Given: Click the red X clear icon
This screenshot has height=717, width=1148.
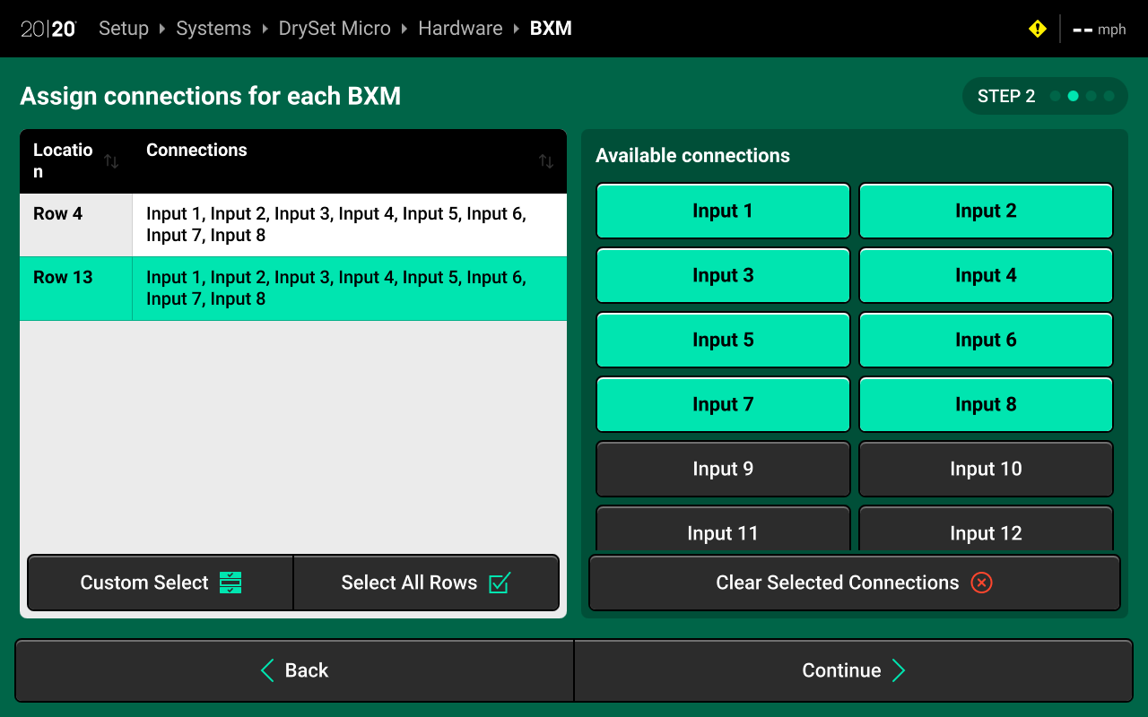Looking at the screenshot, I should click(981, 583).
